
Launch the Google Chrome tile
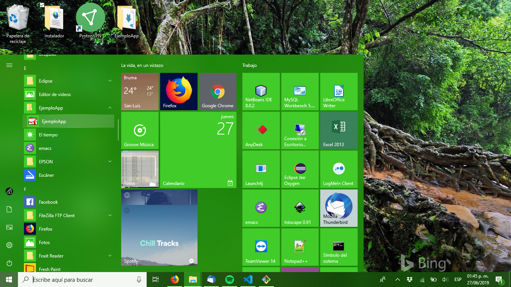tap(218, 92)
